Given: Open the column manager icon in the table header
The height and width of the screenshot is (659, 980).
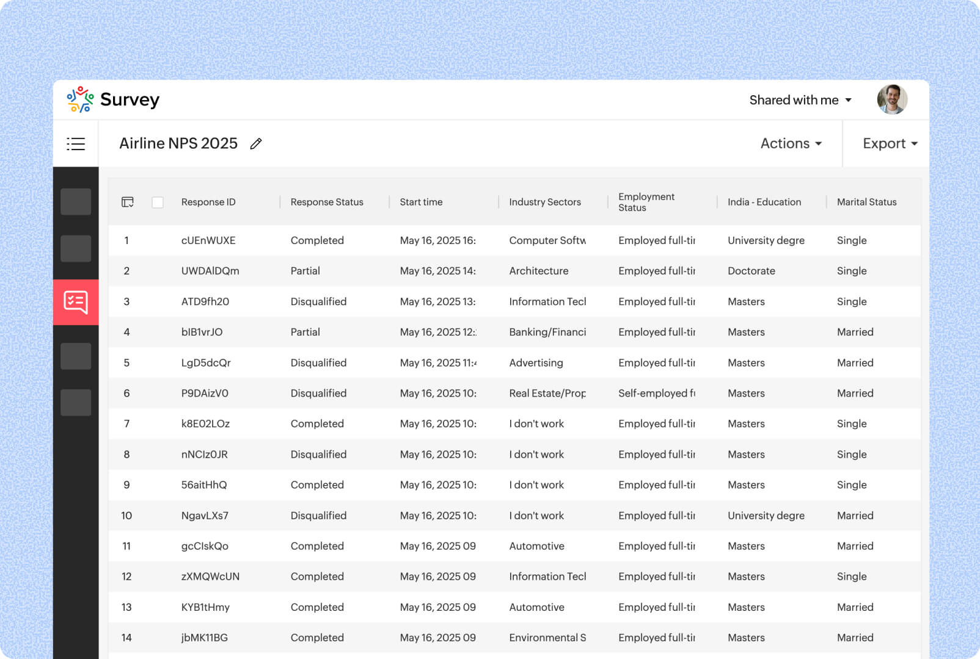Looking at the screenshot, I should coord(128,202).
